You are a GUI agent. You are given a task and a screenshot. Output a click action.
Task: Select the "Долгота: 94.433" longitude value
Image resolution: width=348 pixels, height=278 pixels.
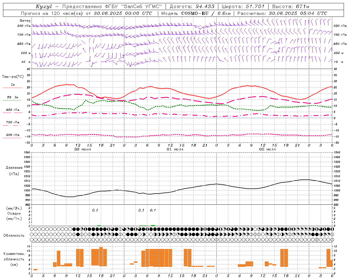point(192,7)
